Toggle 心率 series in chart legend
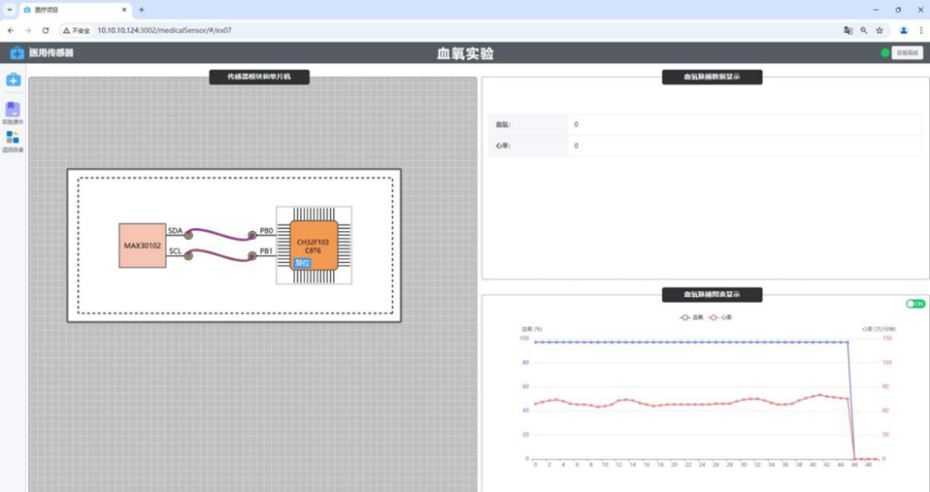 pos(720,317)
